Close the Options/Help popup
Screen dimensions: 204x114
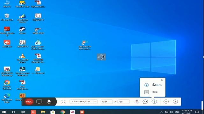[162, 80]
